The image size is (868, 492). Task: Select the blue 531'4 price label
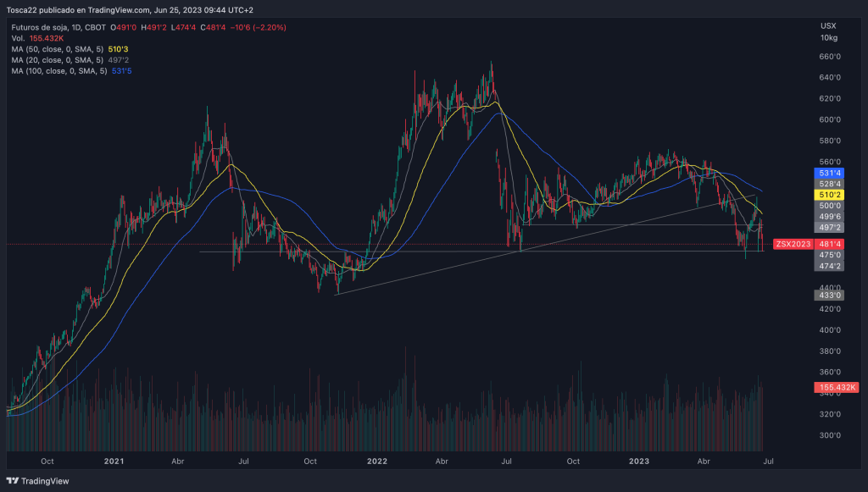tap(828, 173)
